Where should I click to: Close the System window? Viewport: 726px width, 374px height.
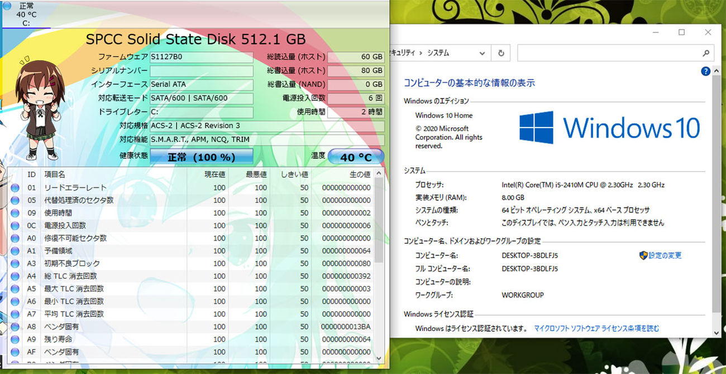point(708,32)
